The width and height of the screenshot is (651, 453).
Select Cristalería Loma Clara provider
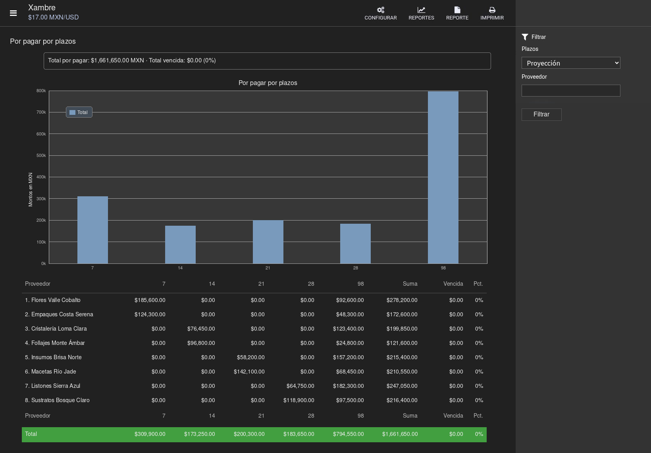pos(56,329)
